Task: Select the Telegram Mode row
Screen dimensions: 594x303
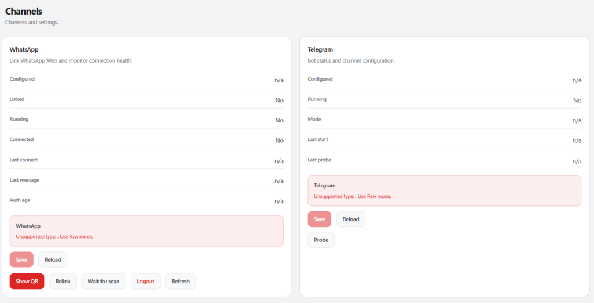Action: [444, 120]
